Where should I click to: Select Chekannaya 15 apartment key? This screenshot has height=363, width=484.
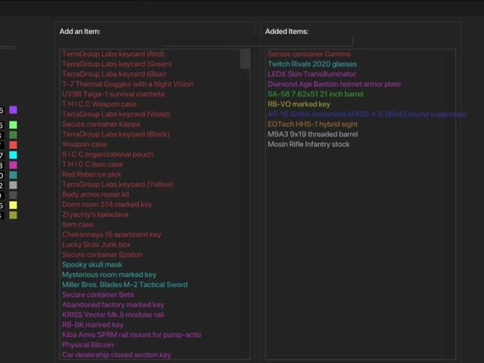[x=112, y=235]
